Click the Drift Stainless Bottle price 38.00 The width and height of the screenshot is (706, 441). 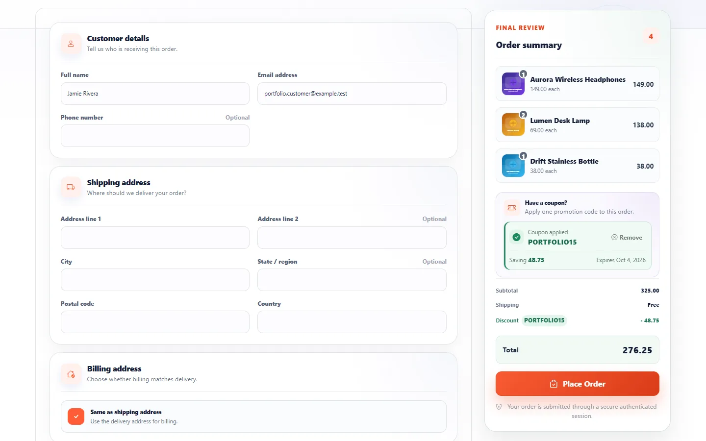coord(645,166)
